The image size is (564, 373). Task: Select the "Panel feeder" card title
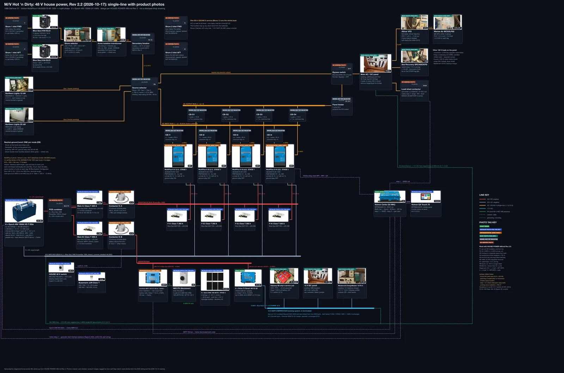tap(338, 105)
